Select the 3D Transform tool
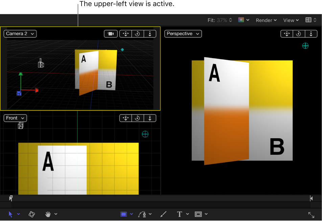The image size is (322, 221). point(32,214)
